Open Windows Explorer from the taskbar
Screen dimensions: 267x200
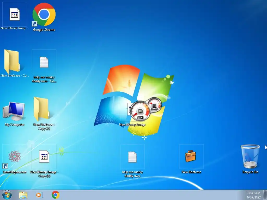pyautogui.click(x=23, y=195)
